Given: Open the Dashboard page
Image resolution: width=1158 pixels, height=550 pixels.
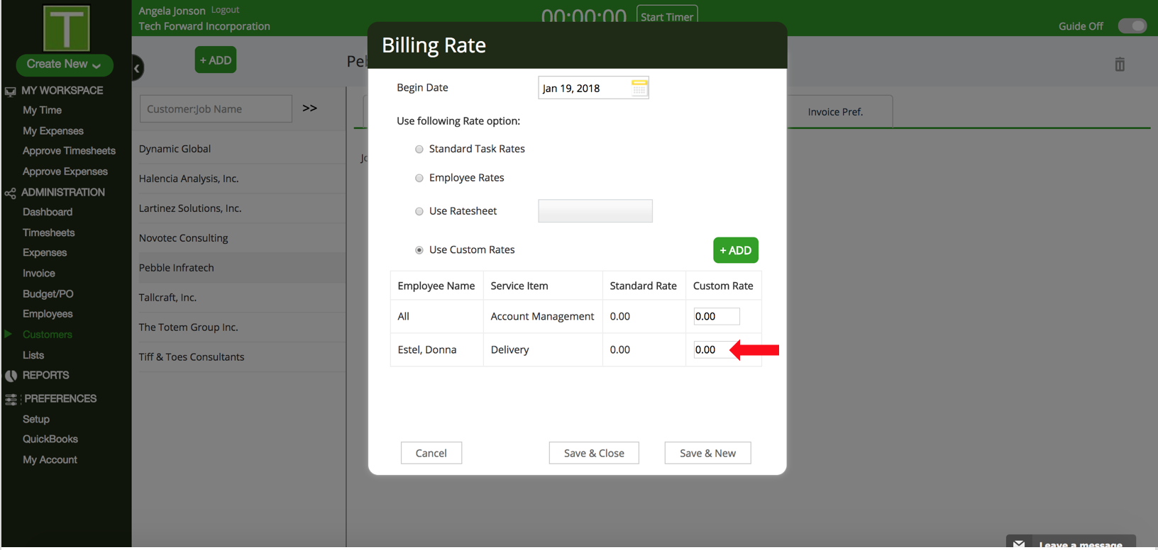Looking at the screenshot, I should (x=48, y=212).
